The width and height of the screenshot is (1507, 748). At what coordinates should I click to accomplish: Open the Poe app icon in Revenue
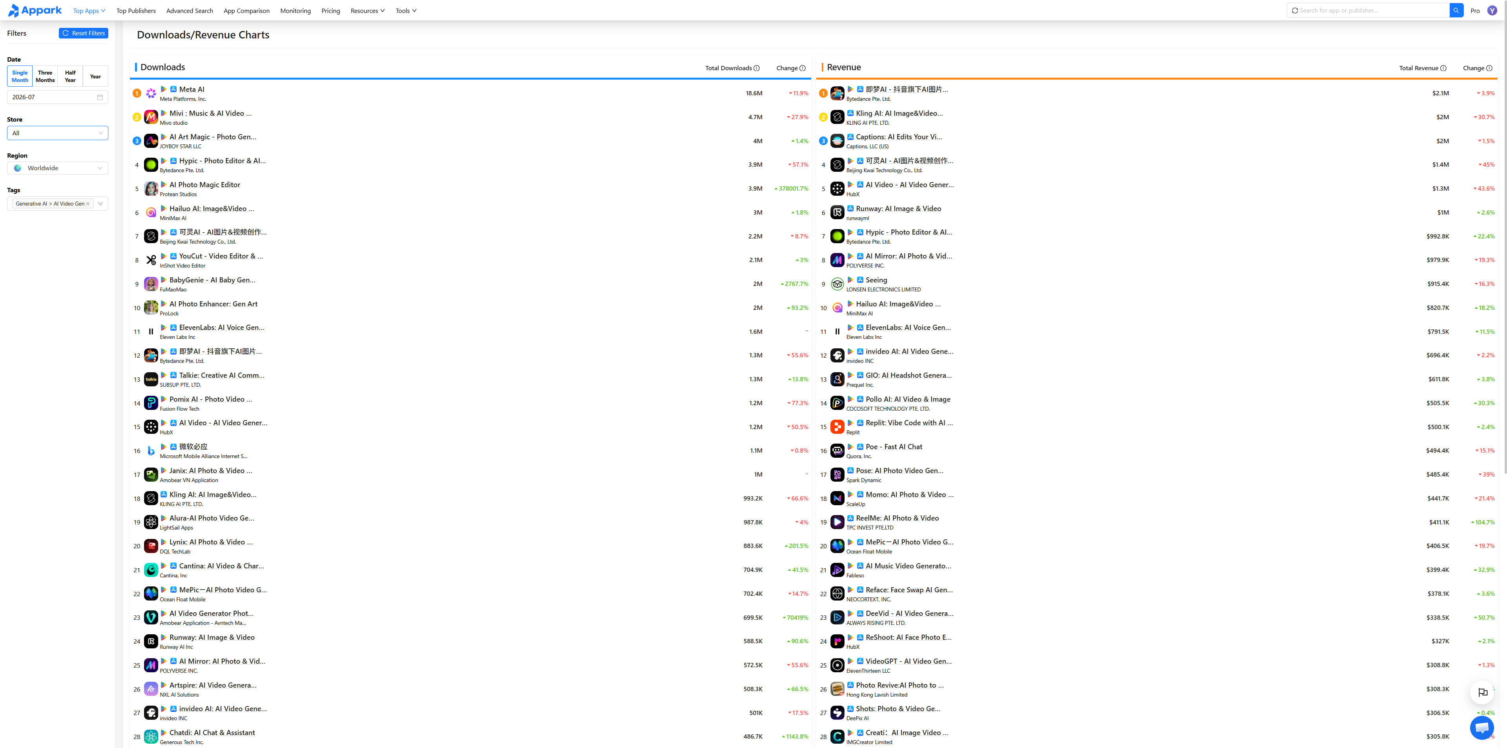point(837,451)
